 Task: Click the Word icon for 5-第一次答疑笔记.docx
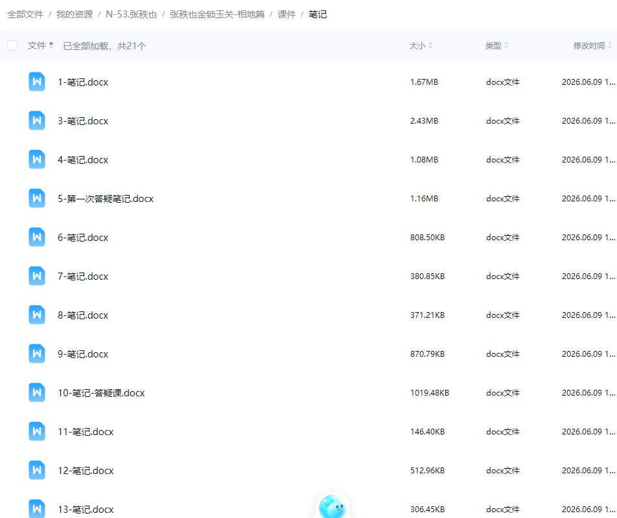(x=36, y=199)
